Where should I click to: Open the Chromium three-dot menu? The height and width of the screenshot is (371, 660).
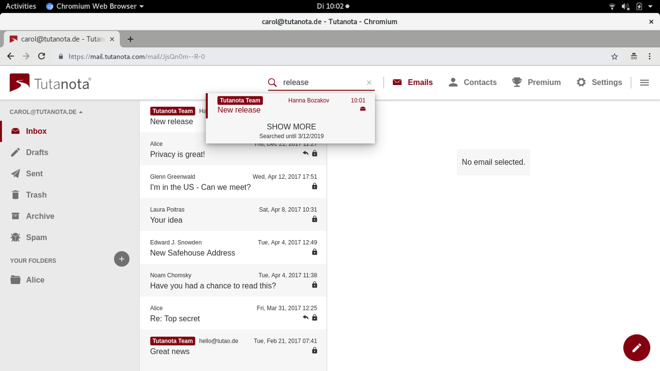(x=651, y=57)
